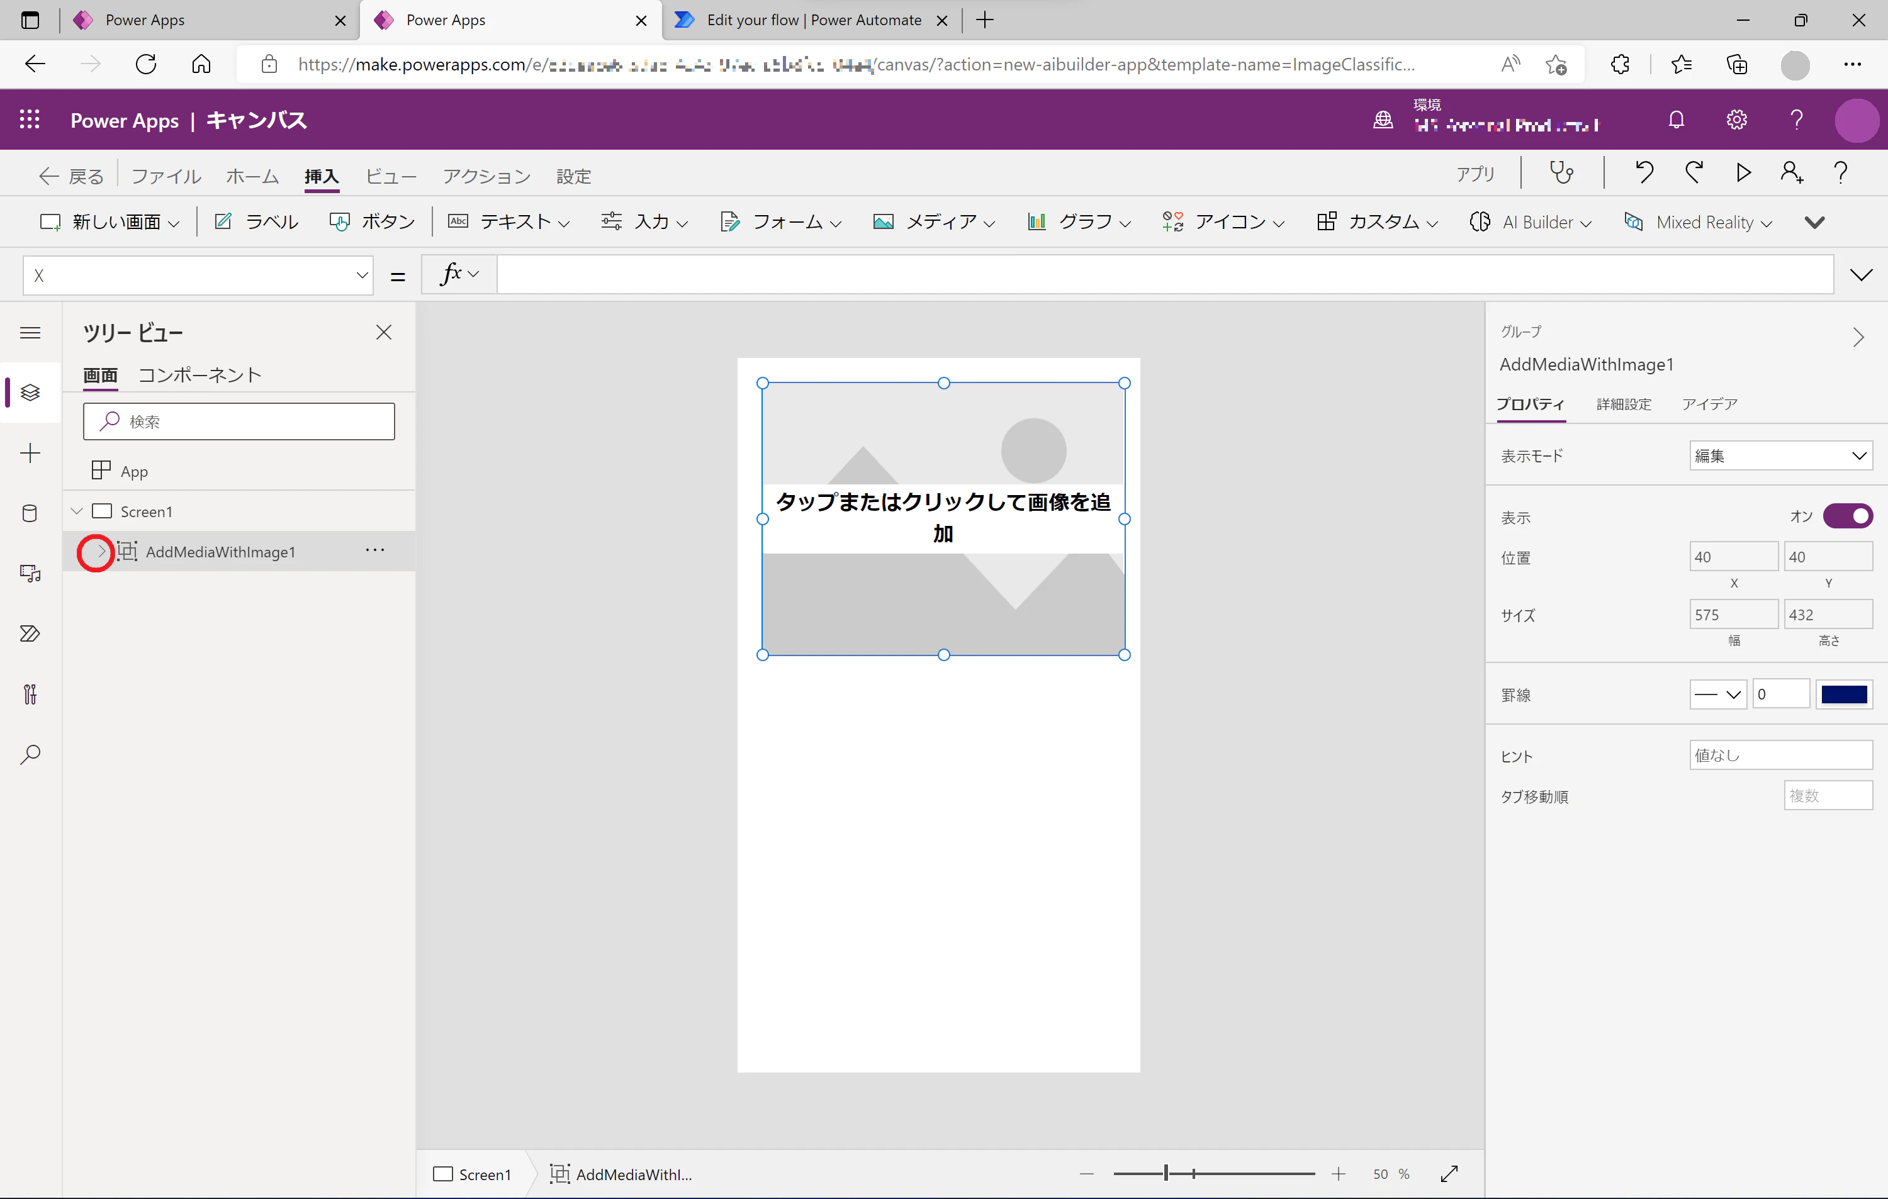Open the 表示モード dropdown

pyautogui.click(x=1780, y=455)
